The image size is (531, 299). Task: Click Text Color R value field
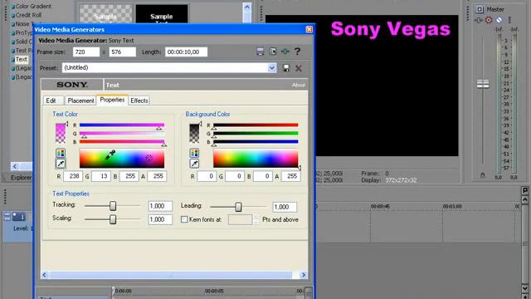pyautogui.click(x=73, y=176)
